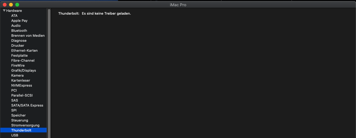Select ATA in the sidebar
This screenshot has height=138, width=356.
[x=14, y=16]
